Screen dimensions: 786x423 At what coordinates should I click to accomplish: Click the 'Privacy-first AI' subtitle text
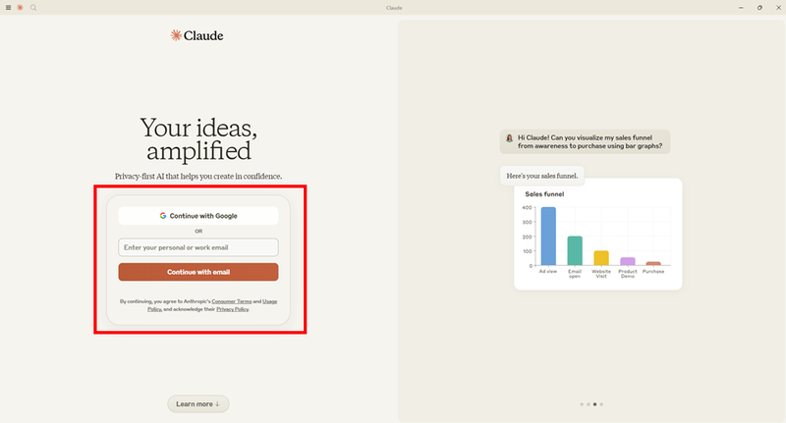198,177
